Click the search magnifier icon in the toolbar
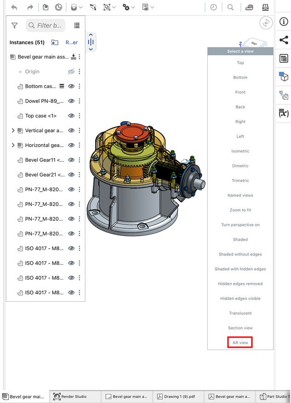The image size is (291, 403). pyautogui.click(x=230, y=7)
